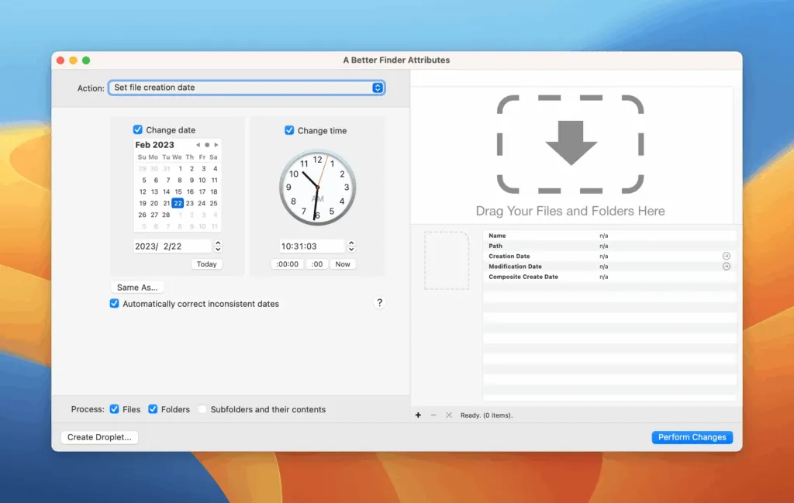794x503 pixels.
Task: Toggle the Change date checkbox
Action: click(x=138, y=130)
